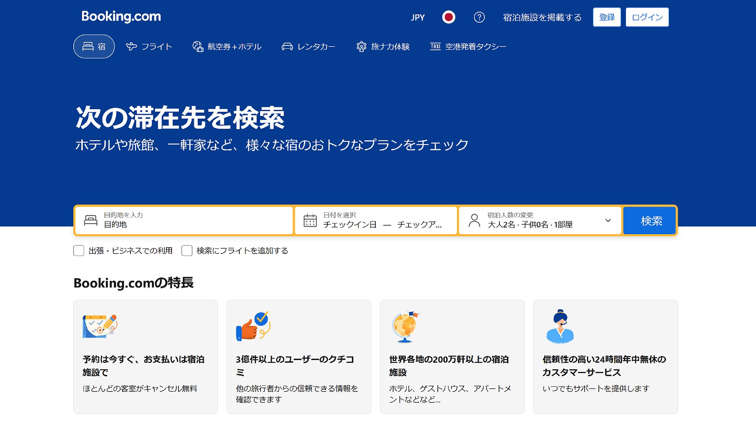Click the ホテル、ゲストハウス、アパートメントなどなど… description

pyautogui.click(x=450, y=394)
